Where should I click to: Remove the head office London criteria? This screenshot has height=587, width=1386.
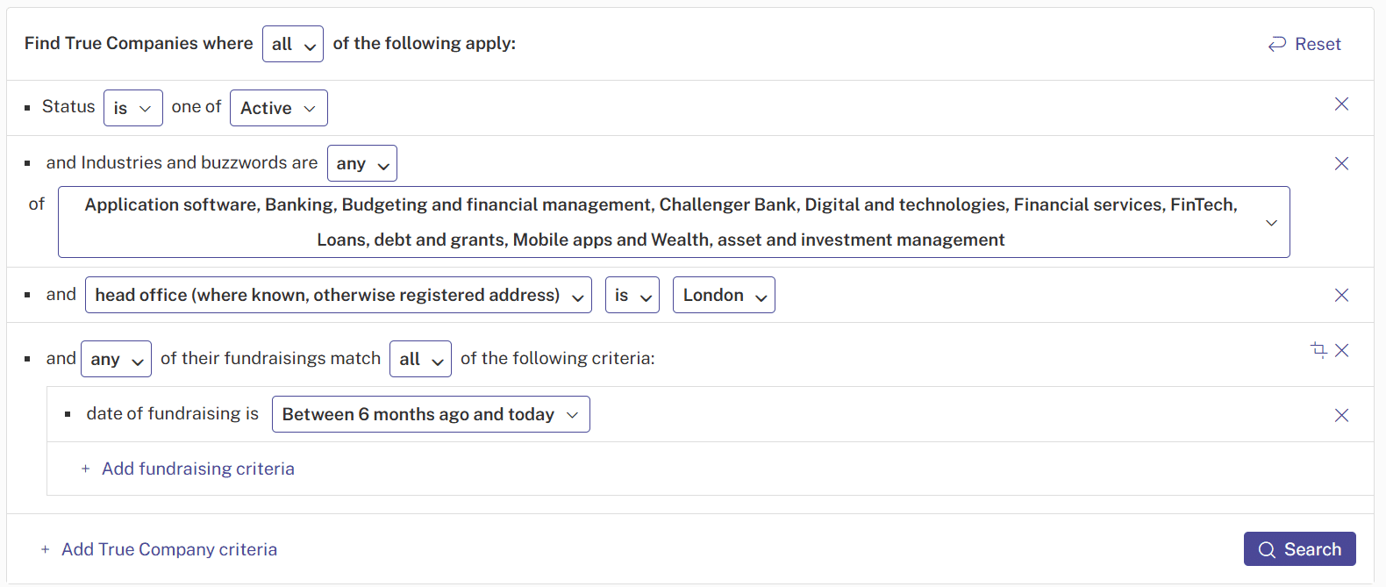click(x=1341, y=296)
